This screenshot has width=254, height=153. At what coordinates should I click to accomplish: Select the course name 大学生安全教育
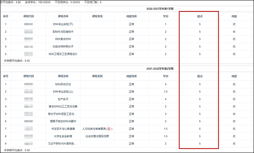pyautogui.click(x=63, y=136)
